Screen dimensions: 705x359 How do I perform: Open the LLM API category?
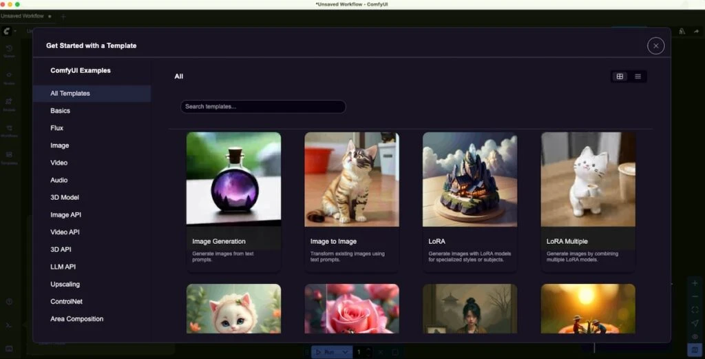(x=92, y=267)
